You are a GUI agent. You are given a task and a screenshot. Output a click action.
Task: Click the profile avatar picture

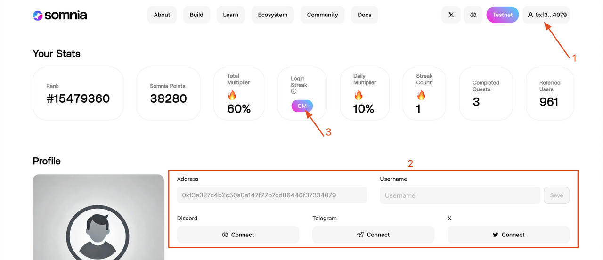tap(98, 221)
